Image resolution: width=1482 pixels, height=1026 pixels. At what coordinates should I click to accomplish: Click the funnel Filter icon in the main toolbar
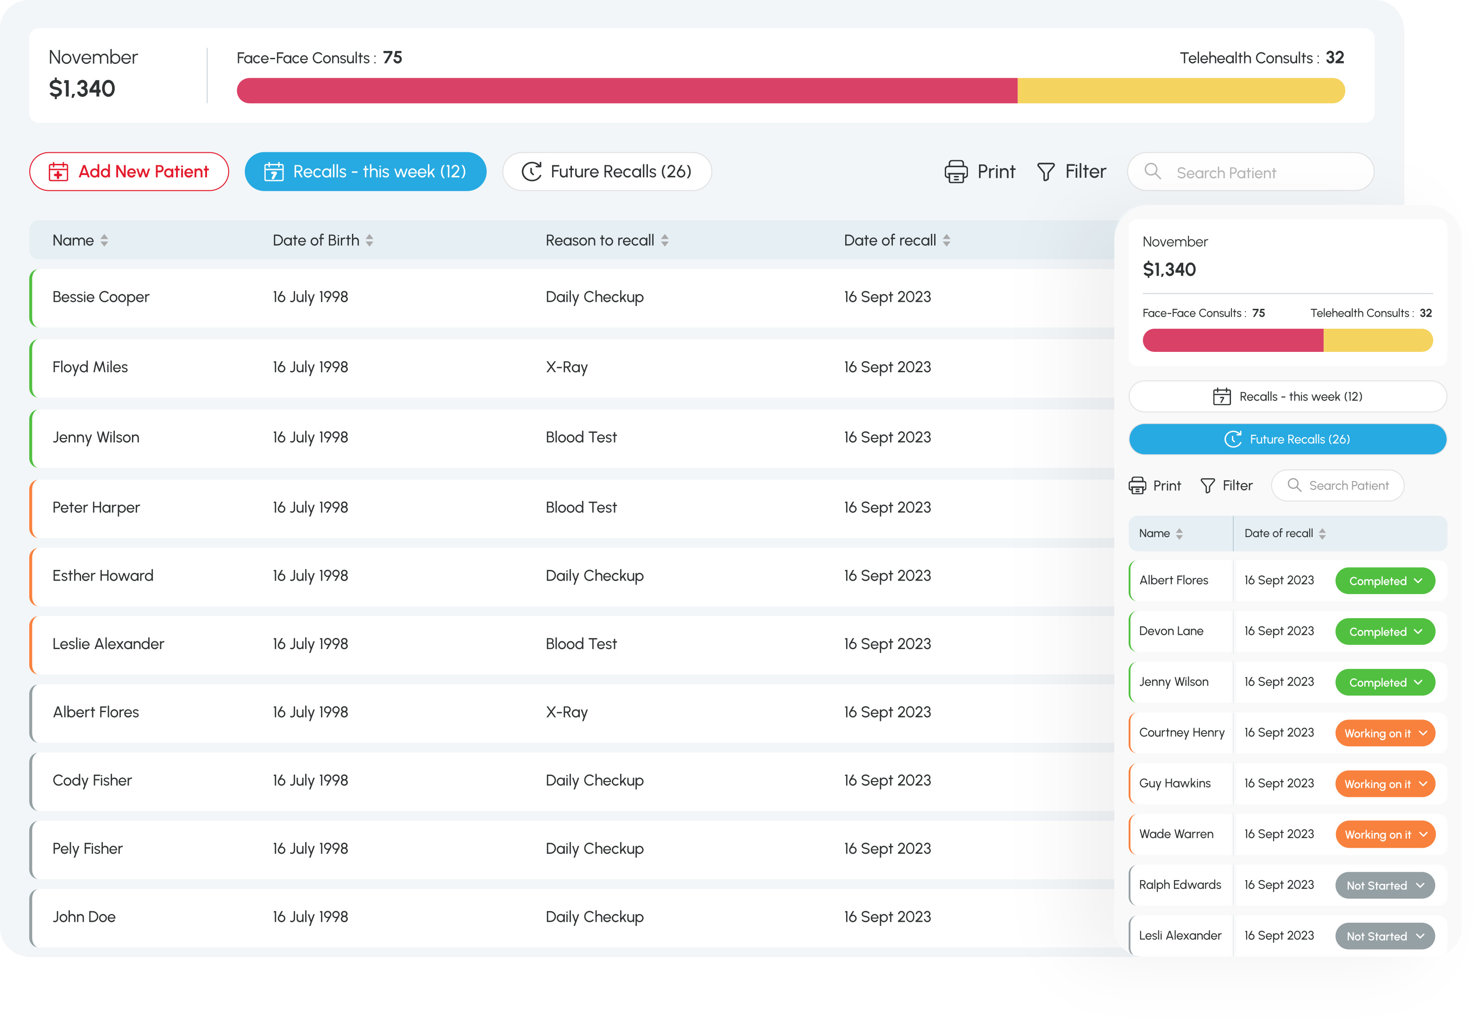pyautogui.click(x=1045, y=172)
